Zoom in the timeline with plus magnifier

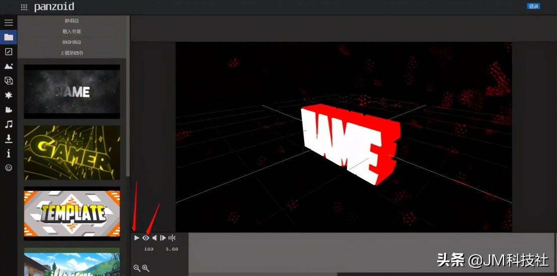pos(146,268)
